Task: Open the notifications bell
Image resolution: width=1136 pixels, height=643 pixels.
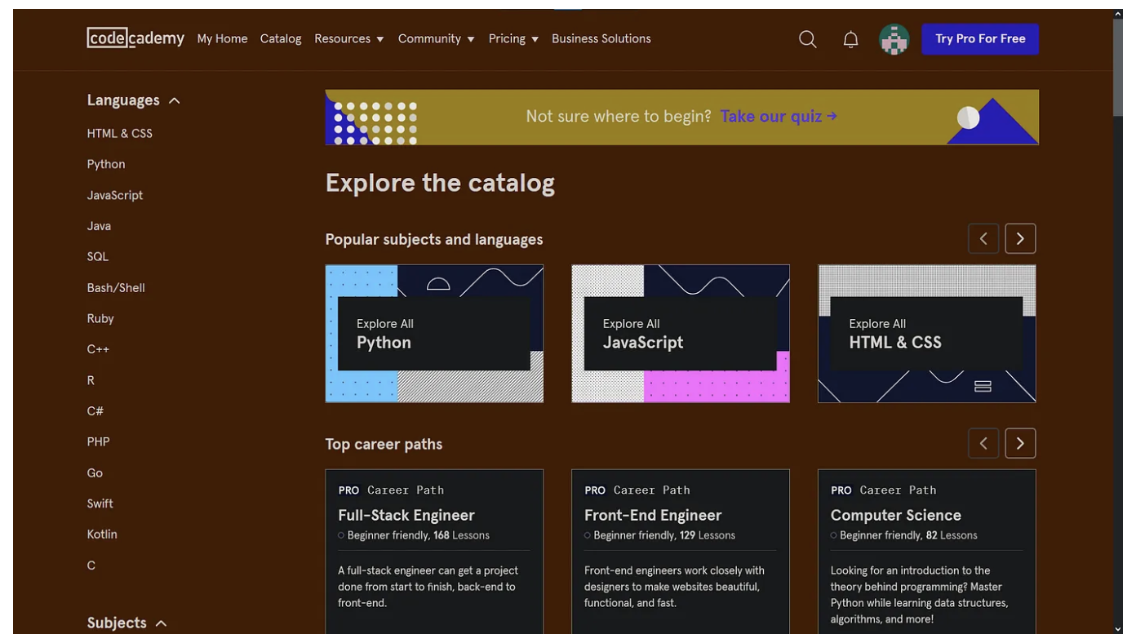Action: pos(850,39)
